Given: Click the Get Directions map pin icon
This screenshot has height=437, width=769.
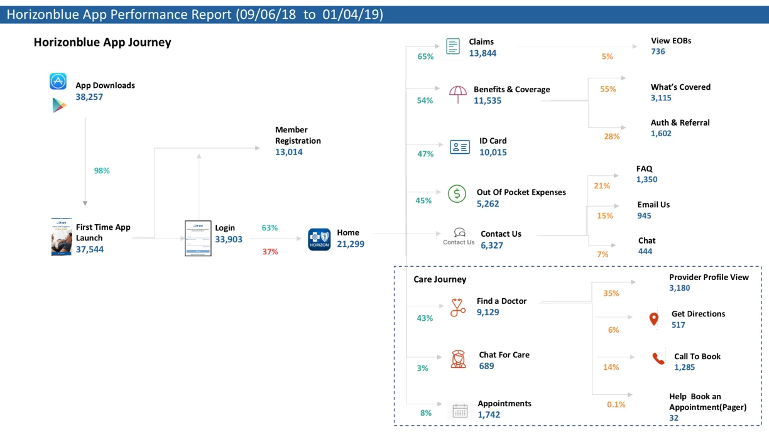Looking at the screenshot, I should pyautogui.click(x=654, y=320).
